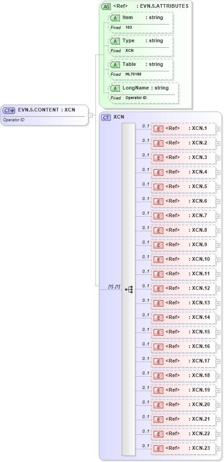Screen dimensions: 224x462
Task: Click the E icon of XCN.7
Action: [158, 216]
